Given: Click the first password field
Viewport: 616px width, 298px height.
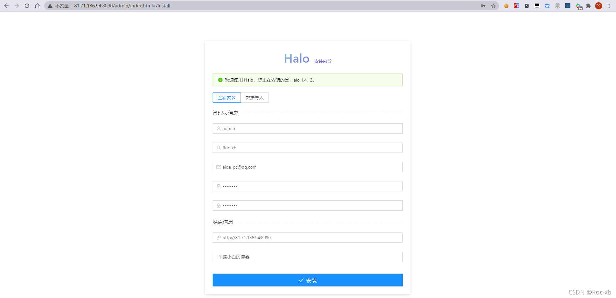Looking at the screenshot, I should tap(308, 186).
